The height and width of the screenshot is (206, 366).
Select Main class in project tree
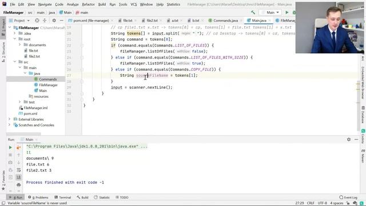tap(43, 90)
